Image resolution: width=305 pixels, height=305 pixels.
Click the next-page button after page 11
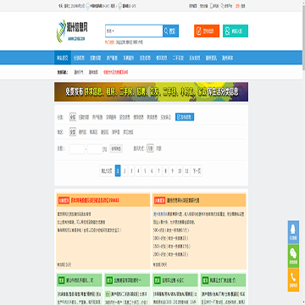[x=197, y=171]
